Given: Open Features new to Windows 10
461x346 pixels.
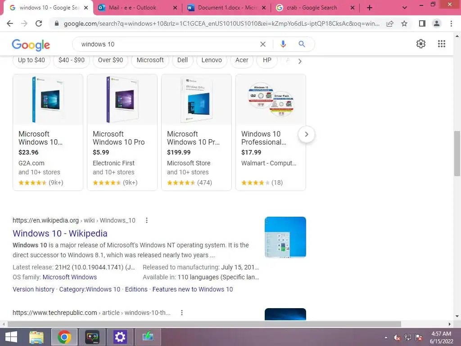Looking at the screenshot, I should point(193,289).
